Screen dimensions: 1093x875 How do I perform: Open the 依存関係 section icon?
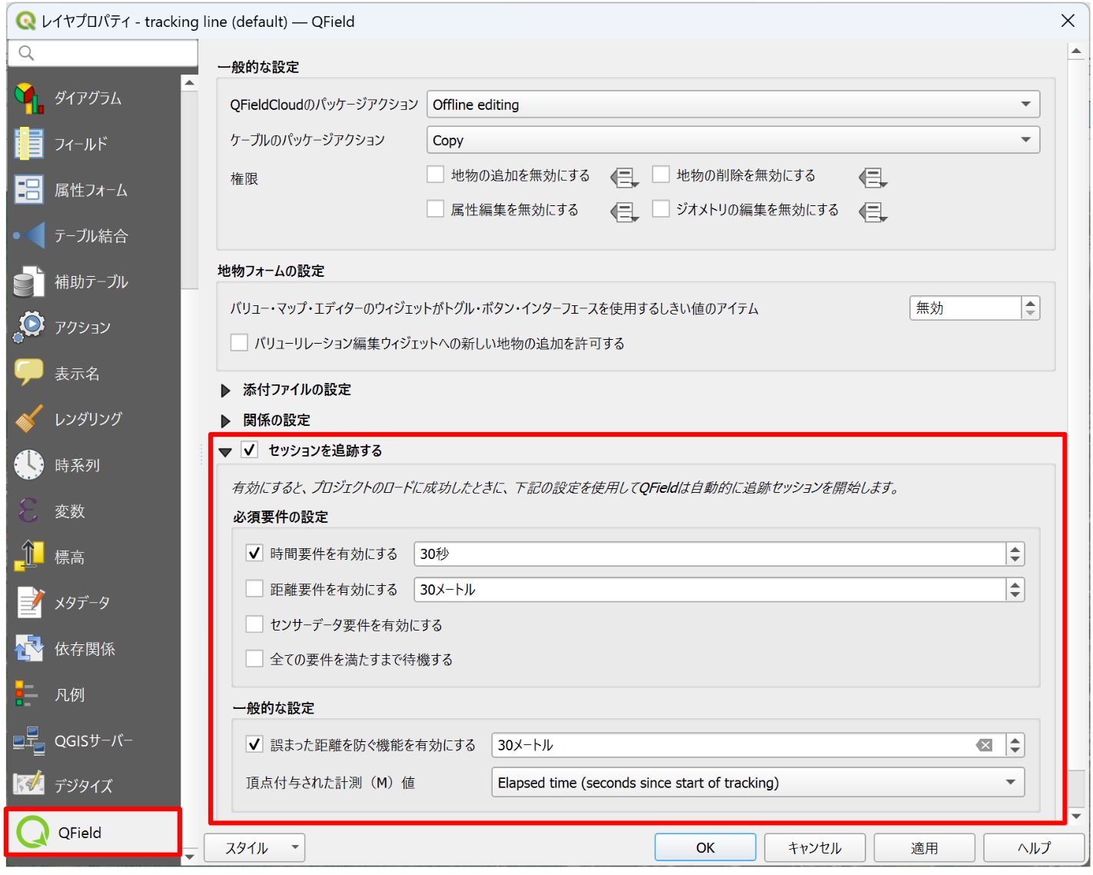tap(28, 648)
